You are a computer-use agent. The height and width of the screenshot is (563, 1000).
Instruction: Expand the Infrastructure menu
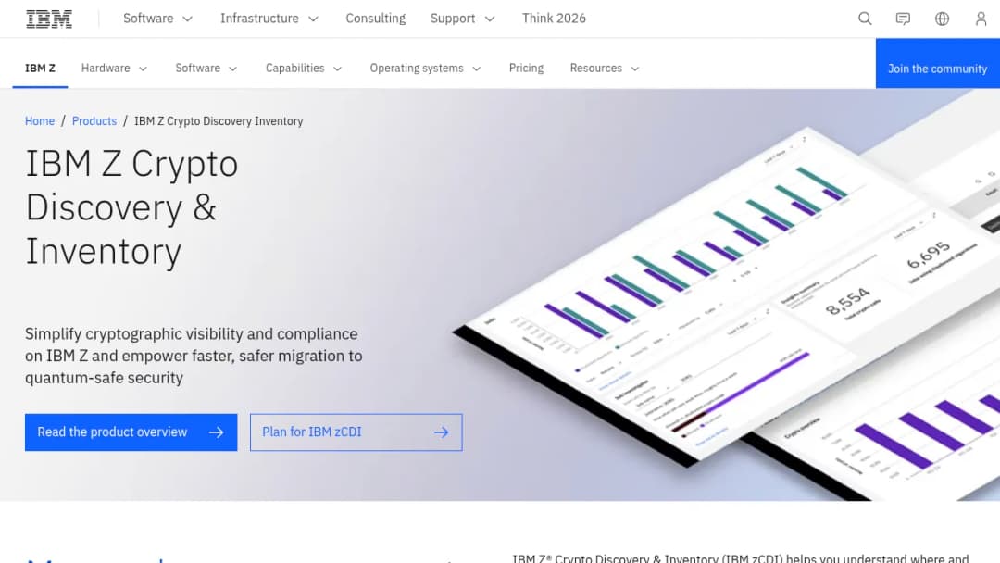[x=269, y=19]
